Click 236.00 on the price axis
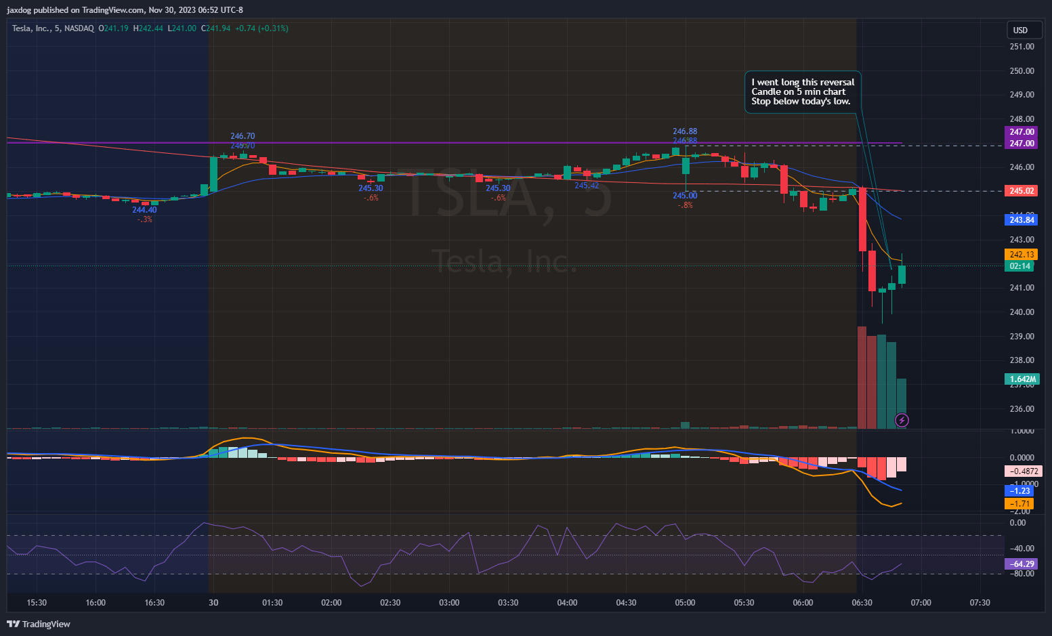 (x=1022, y=409)
